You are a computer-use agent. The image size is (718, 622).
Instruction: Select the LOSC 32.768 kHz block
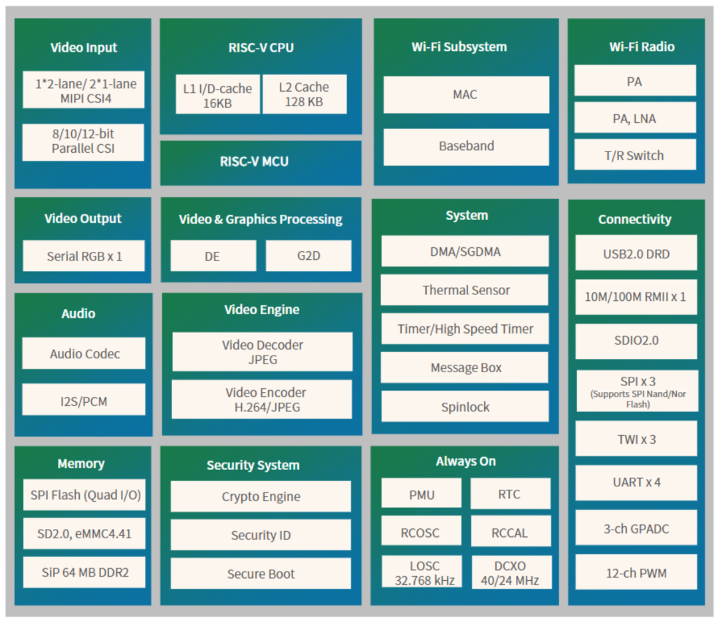point(421,572)
